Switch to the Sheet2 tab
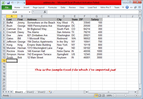This screenshot has height=99, width=143. pos(30,92)
